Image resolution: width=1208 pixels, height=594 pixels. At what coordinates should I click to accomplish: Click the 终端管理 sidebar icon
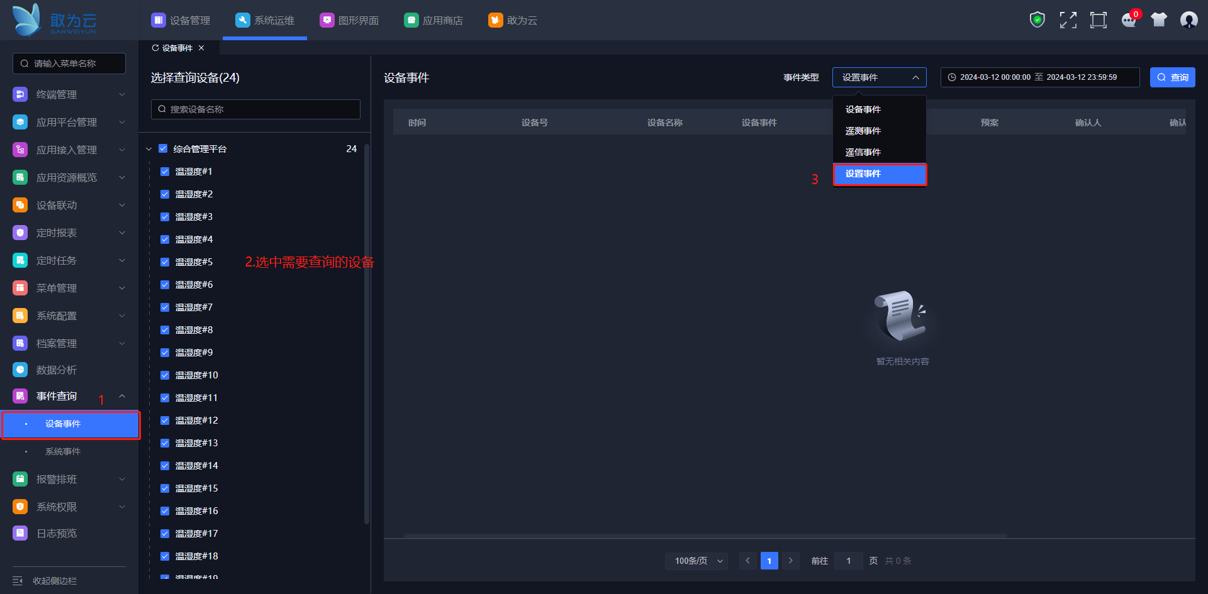[20, 94]
